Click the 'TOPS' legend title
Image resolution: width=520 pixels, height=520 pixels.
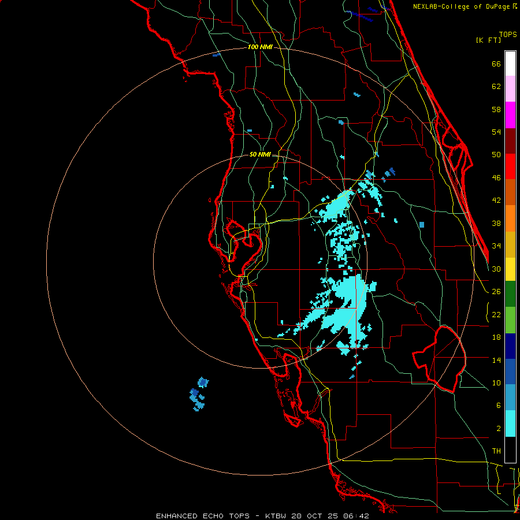(508, 35)
